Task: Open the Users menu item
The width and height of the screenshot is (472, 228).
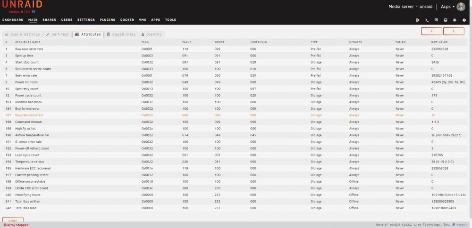Action: pyautogui.click(x=67, y=20)
